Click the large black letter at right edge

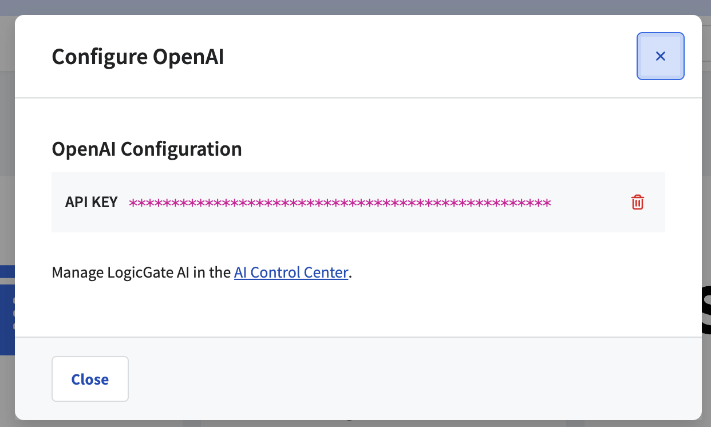[706, 309]
